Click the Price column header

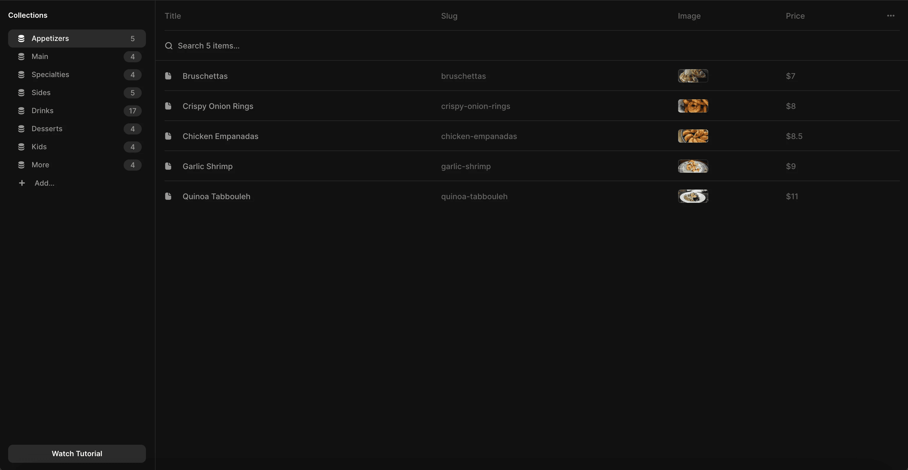[x=795, y=16]
